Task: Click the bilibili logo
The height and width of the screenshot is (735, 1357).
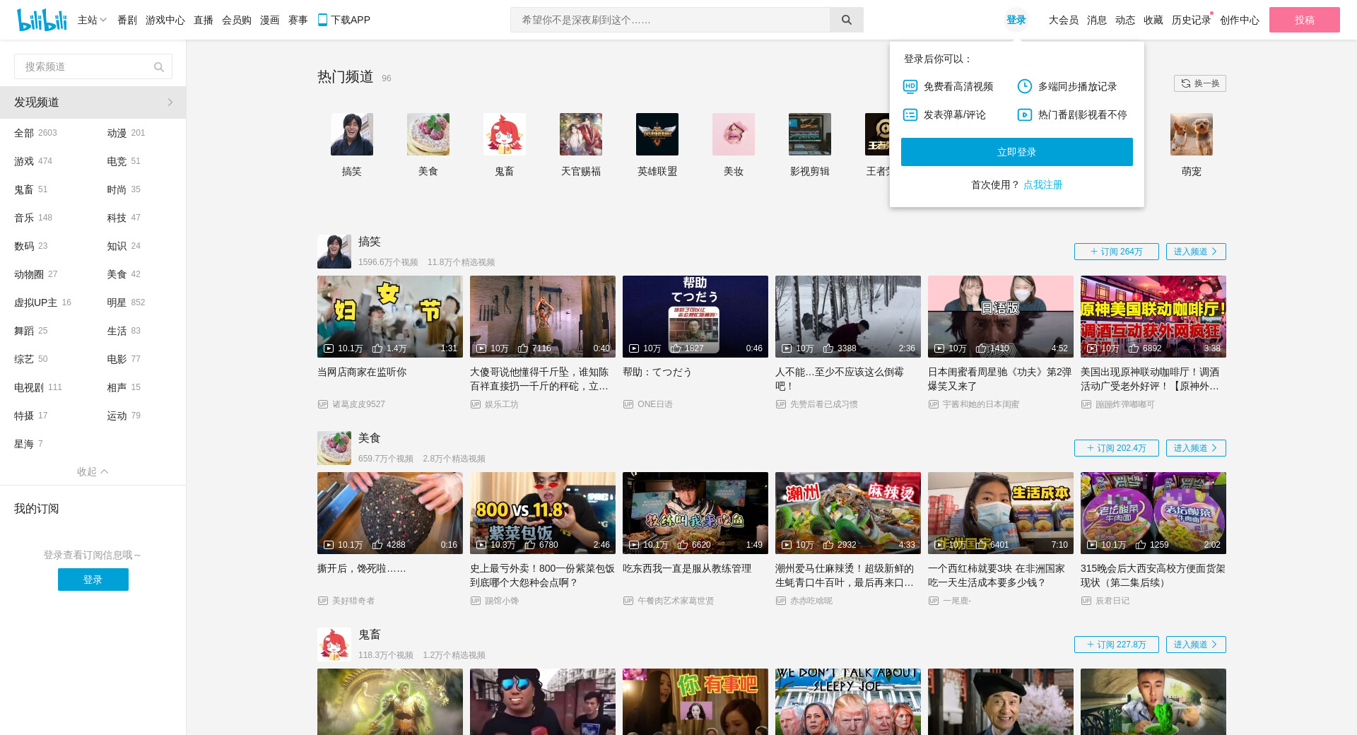Action: click(41, 20)
